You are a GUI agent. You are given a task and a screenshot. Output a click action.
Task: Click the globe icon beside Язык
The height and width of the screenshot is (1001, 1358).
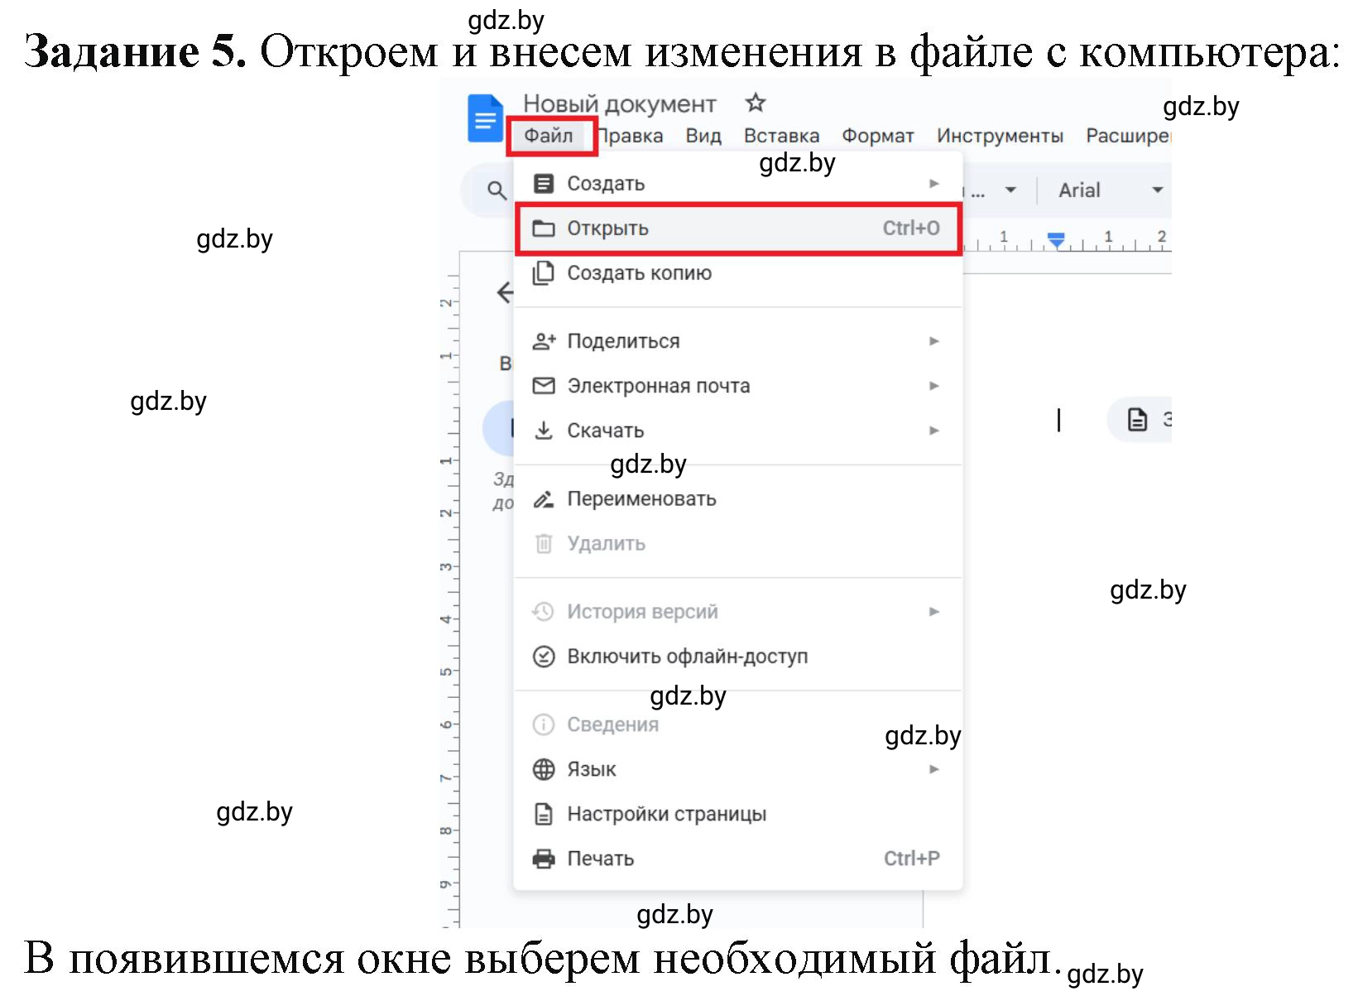pos(543,769)
